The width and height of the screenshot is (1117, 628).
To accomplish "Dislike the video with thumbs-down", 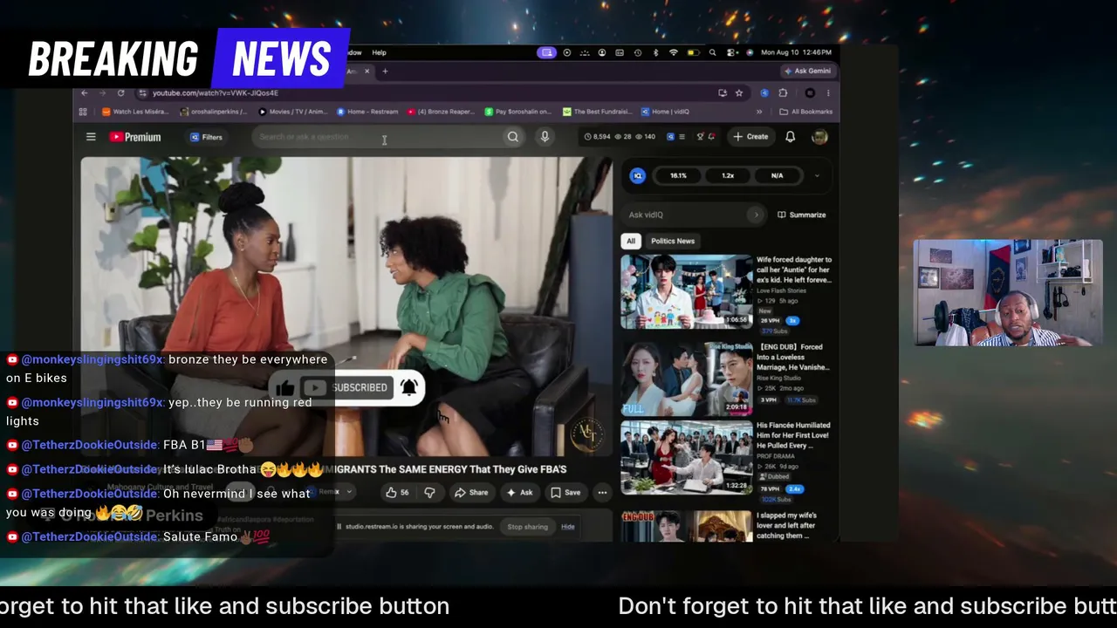I will (x=429, y=493).
